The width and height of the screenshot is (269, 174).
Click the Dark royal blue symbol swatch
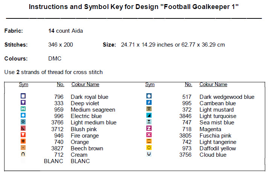23,96
